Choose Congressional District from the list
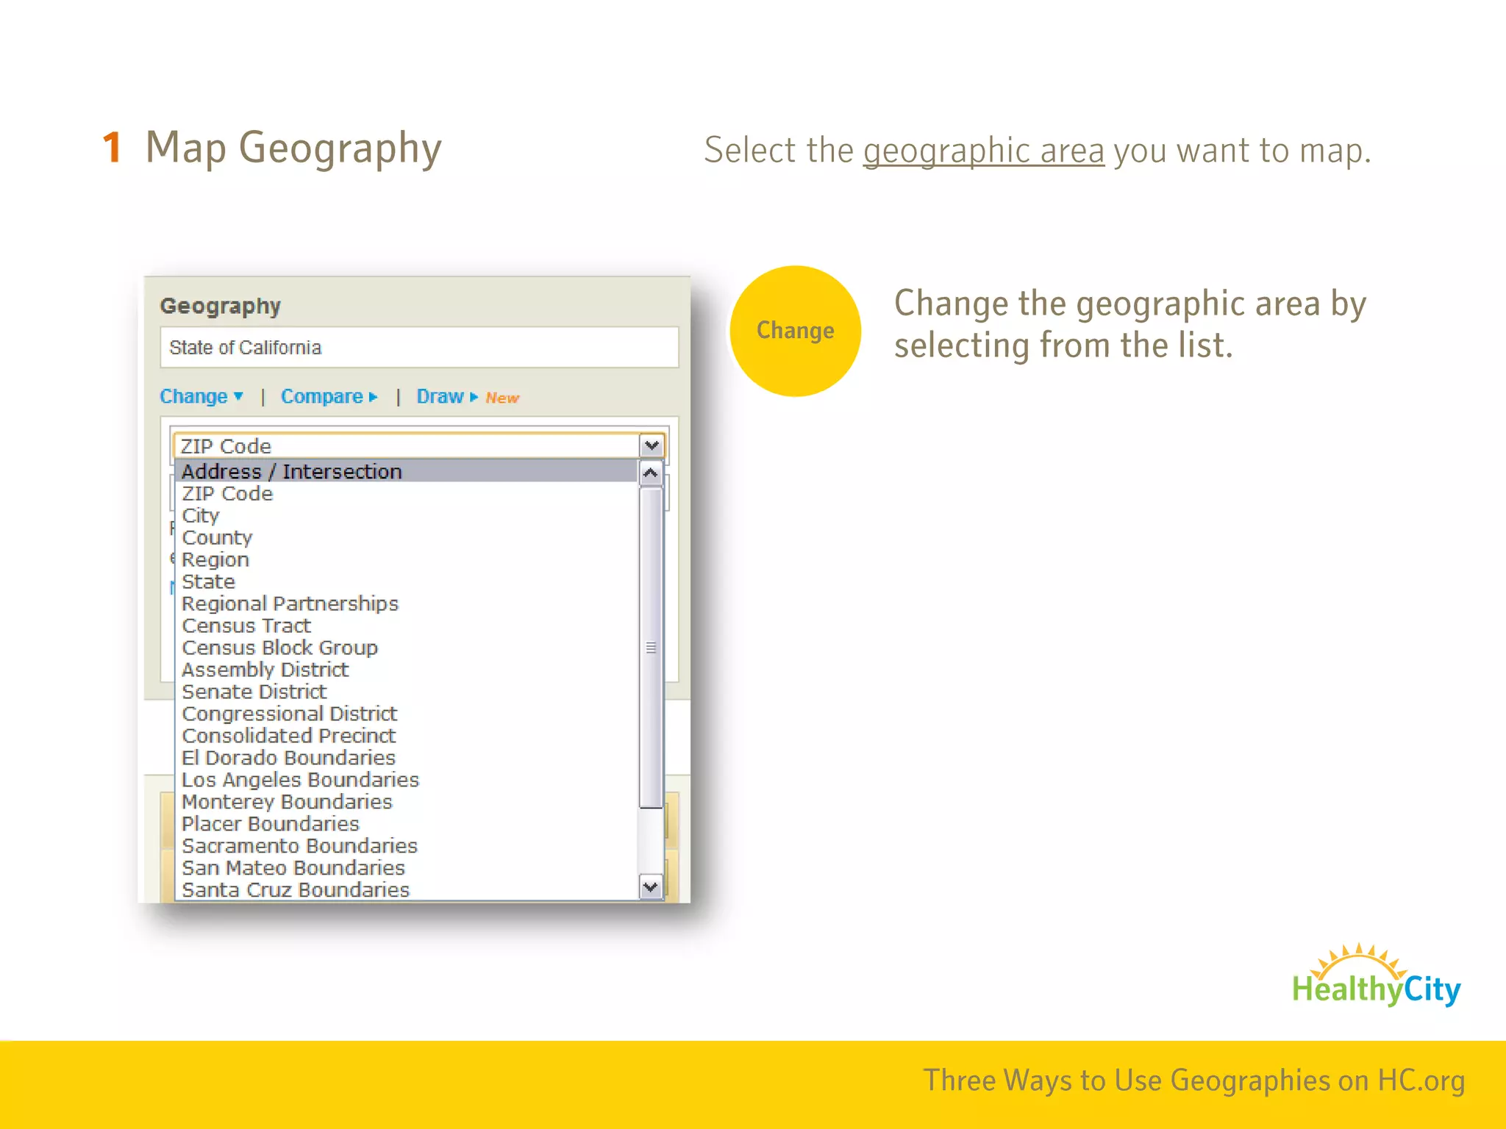 pos(289,714)
